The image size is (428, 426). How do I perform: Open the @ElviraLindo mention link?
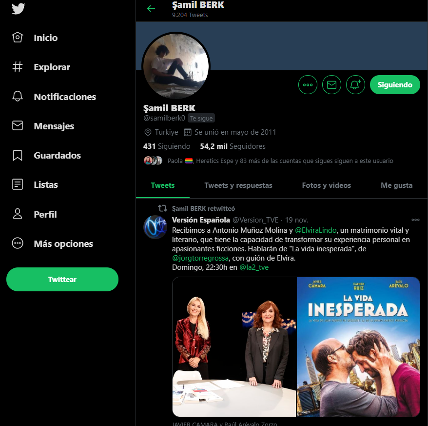(315, 230)
